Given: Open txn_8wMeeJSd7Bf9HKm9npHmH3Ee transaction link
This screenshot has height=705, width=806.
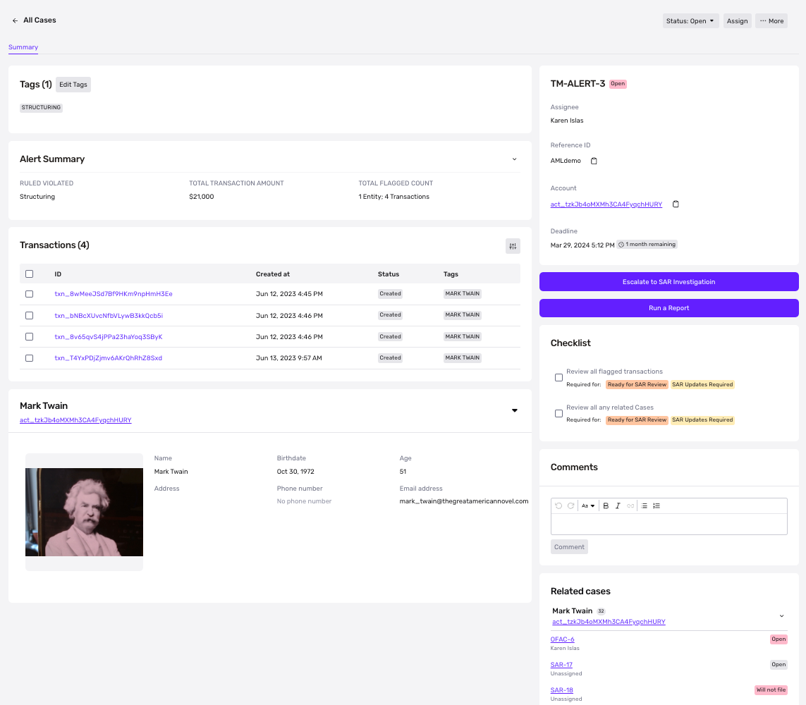Looking at the screenshot, I should tap(114, 294).
